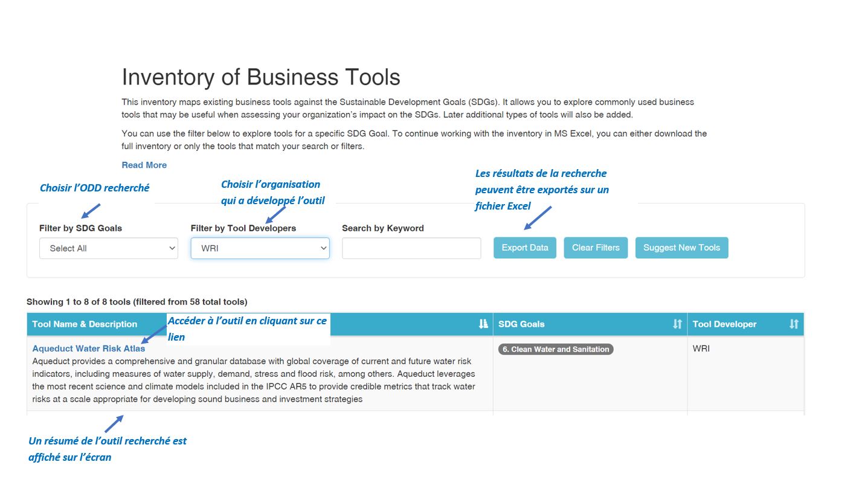The height and width of the screenshot is (494, 856).
Task: Click the SDG Goals column sort icon
Action: pyautogui.click(x=677, y=324)
